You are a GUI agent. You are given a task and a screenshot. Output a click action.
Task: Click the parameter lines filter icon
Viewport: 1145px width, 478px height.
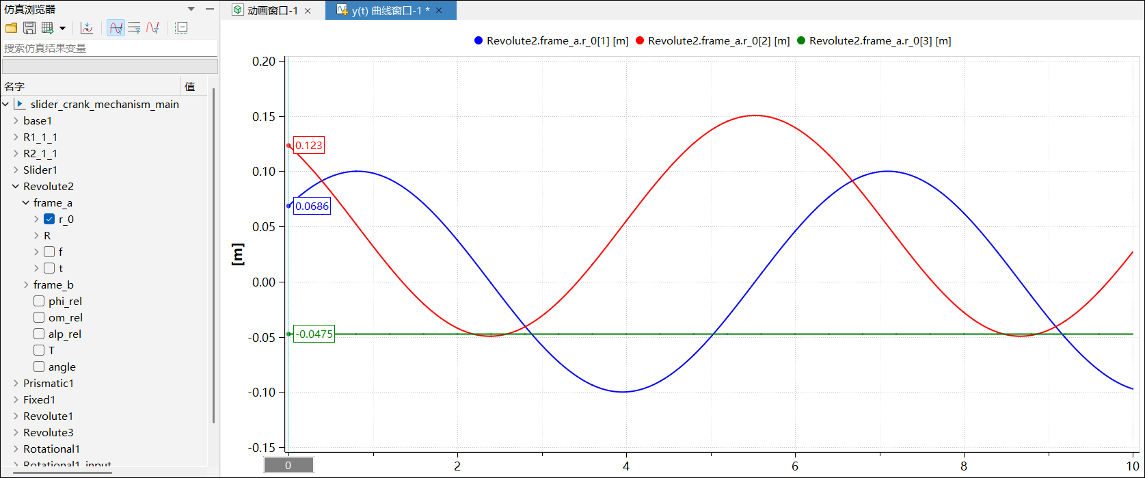tap(135, 28)
